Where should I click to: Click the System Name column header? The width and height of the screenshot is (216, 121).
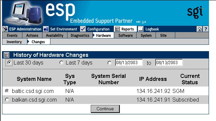[x=34, y=79]
